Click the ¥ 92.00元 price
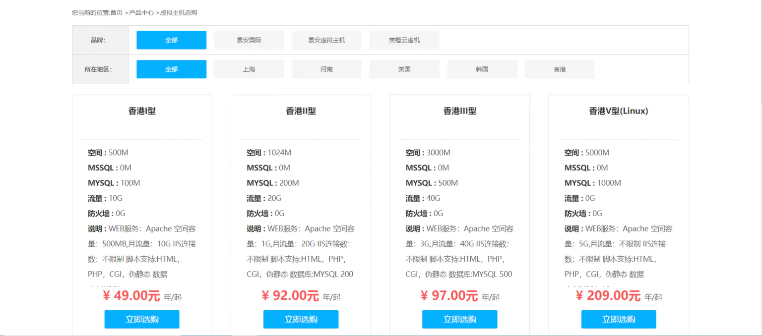This screenshot has width=762, height=336. point(290,296)
